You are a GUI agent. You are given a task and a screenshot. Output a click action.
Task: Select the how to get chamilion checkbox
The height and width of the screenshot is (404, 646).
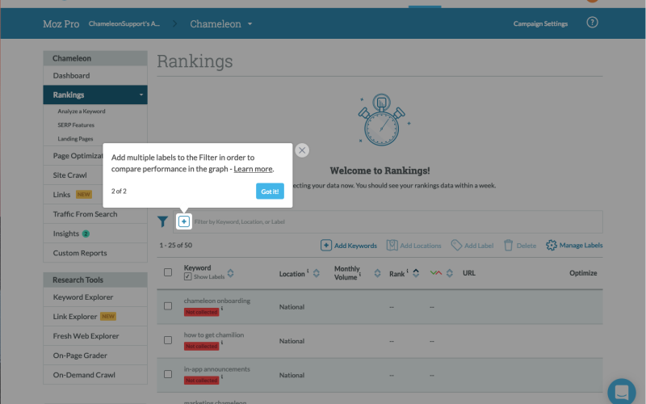point(168,340)
